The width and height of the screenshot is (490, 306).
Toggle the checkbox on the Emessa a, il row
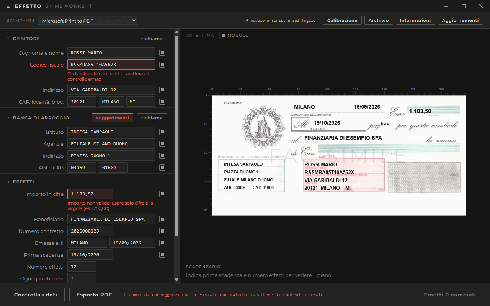pos(162,243)
